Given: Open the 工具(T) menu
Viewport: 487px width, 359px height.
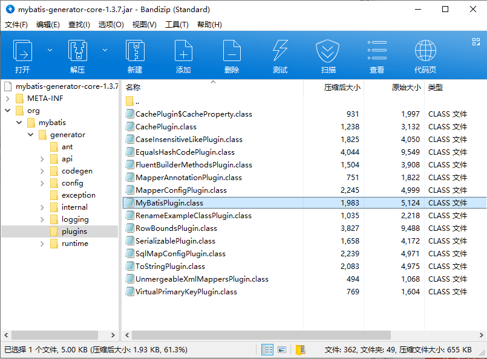Looking at the screenshot, I should click(x=177, y=25).
